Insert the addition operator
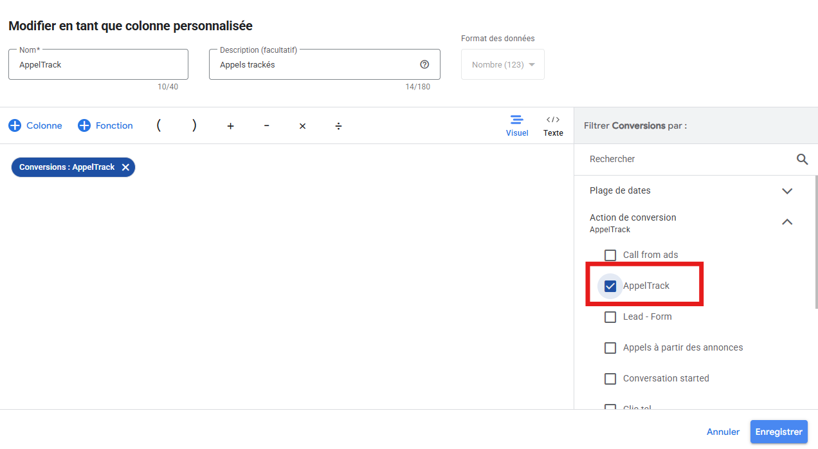The image size is (818, 449). pos(230,126)
